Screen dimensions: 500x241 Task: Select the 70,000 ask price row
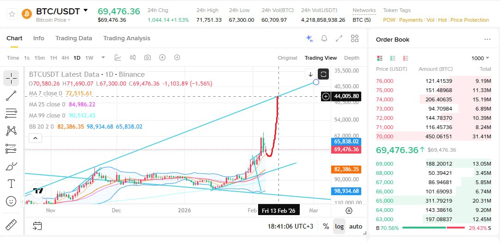(x=434, y=136)
